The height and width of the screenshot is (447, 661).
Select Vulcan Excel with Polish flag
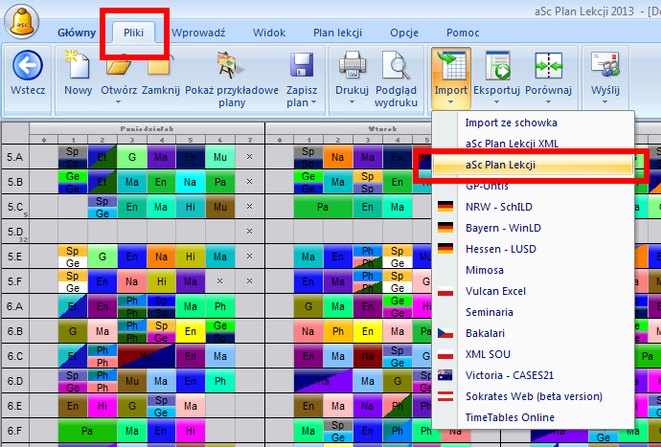tap(534, 291)
